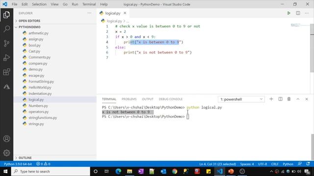The height and width of the screenshot is (176, 314).
Task: Open Sticky Notes from taskbar
Action: coord(209,172)
